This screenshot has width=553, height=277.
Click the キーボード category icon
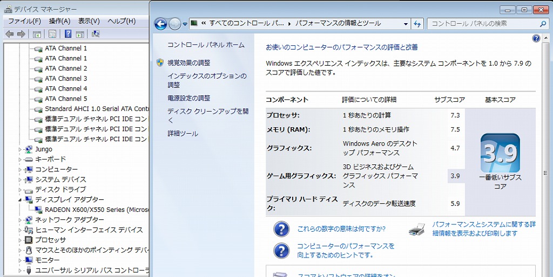29,160
